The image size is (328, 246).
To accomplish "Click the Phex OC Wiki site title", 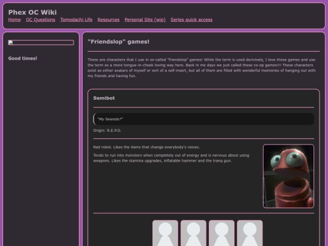I will (32, 12).
